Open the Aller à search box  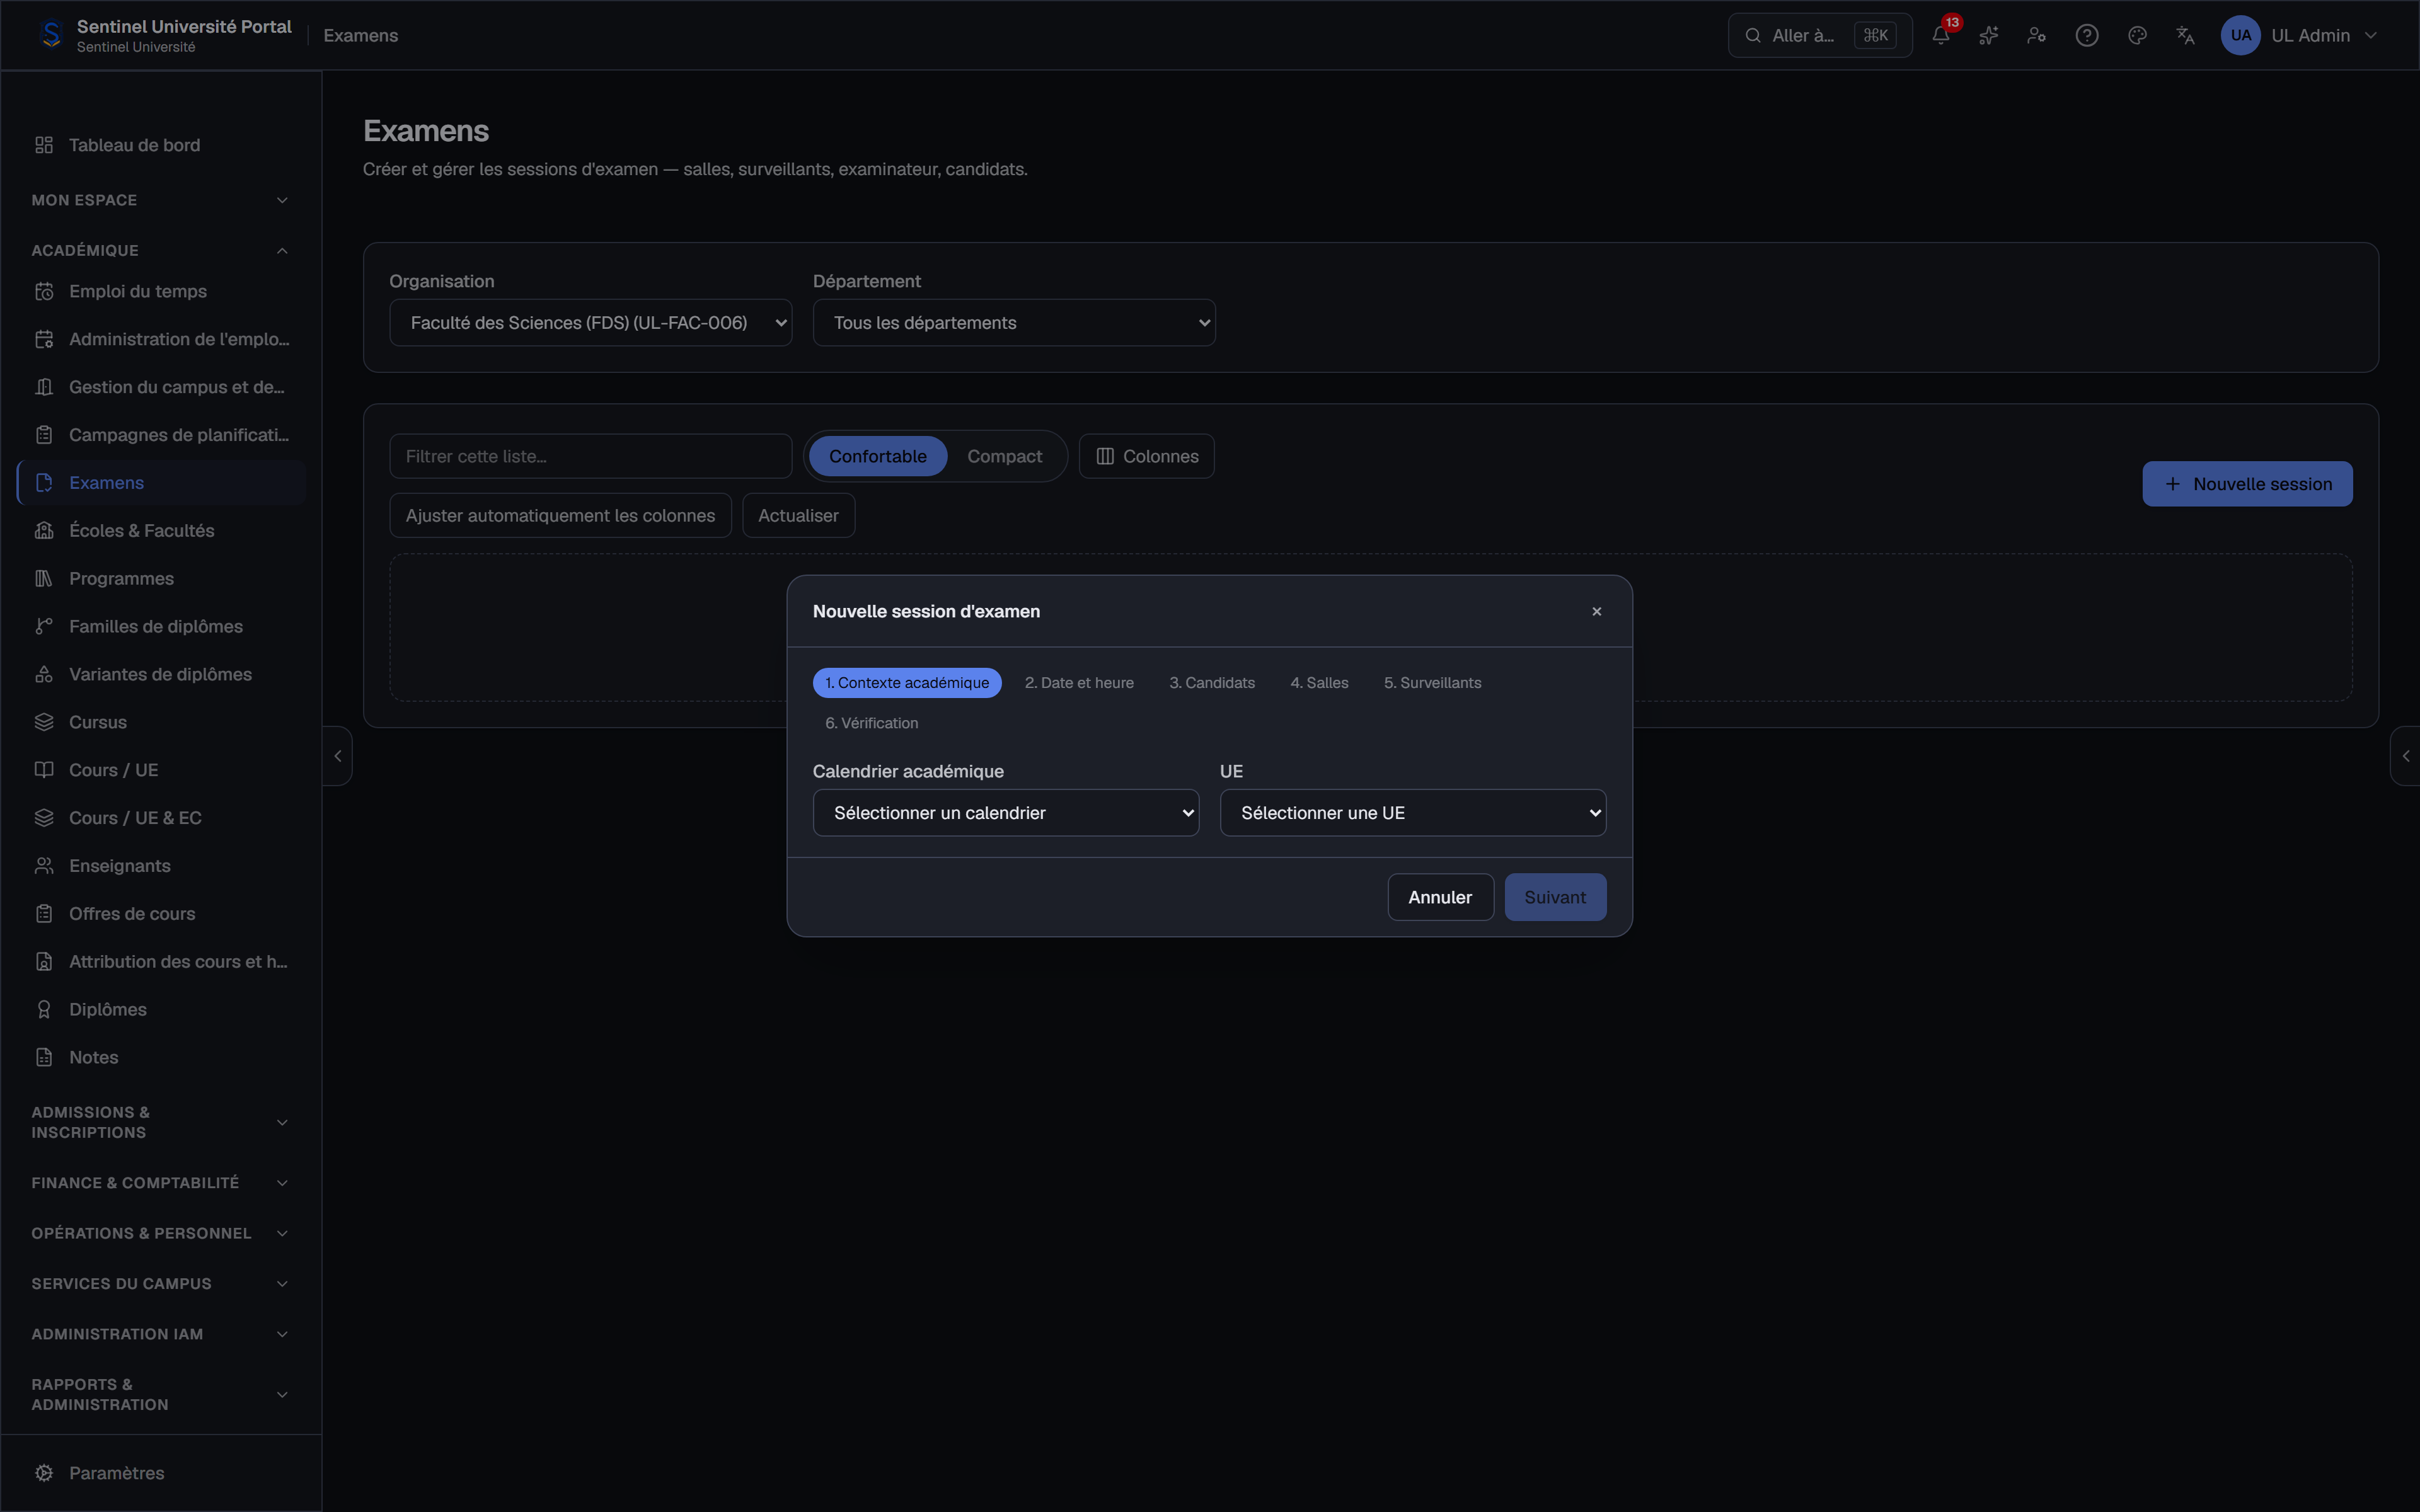pos(1820,35)
